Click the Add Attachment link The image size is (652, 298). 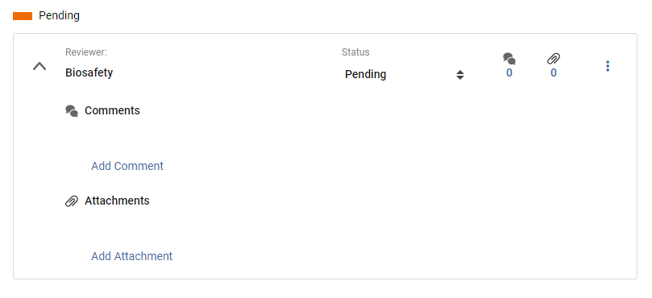[132, 256]
